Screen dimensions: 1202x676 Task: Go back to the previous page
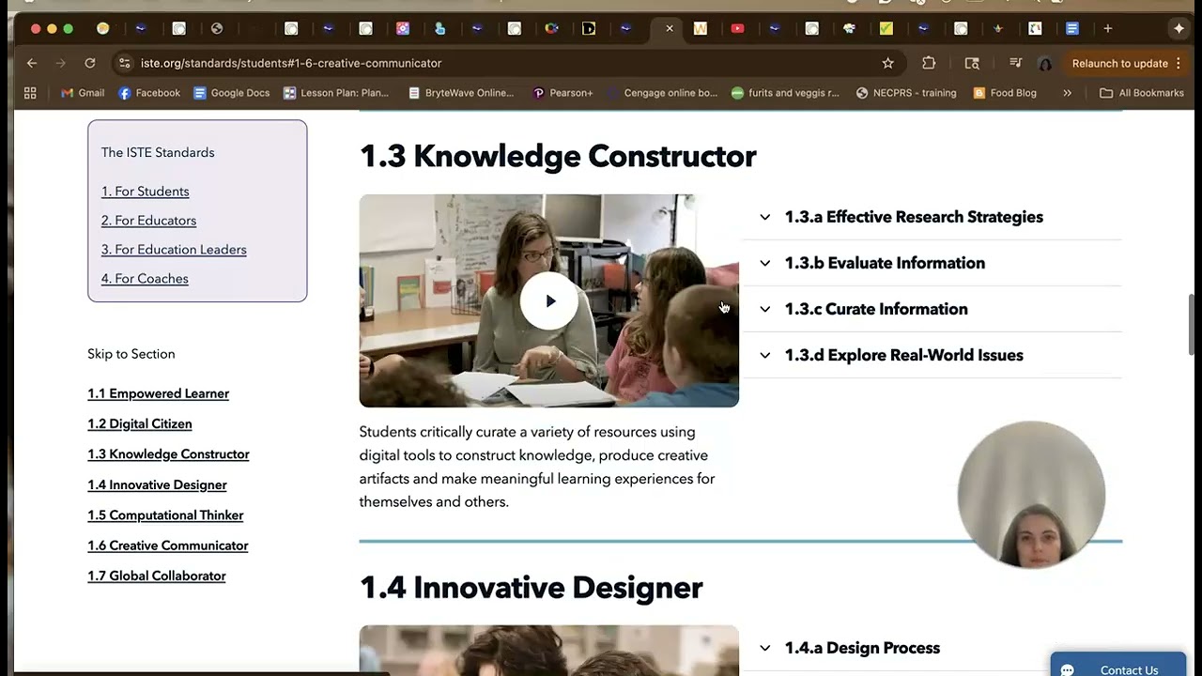coord(32,63)
